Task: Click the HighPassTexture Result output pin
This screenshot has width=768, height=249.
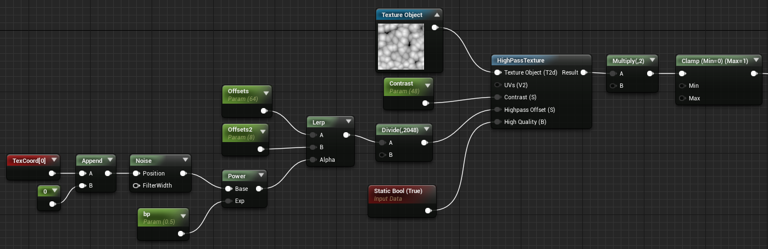Action: [x=583, y=72]
